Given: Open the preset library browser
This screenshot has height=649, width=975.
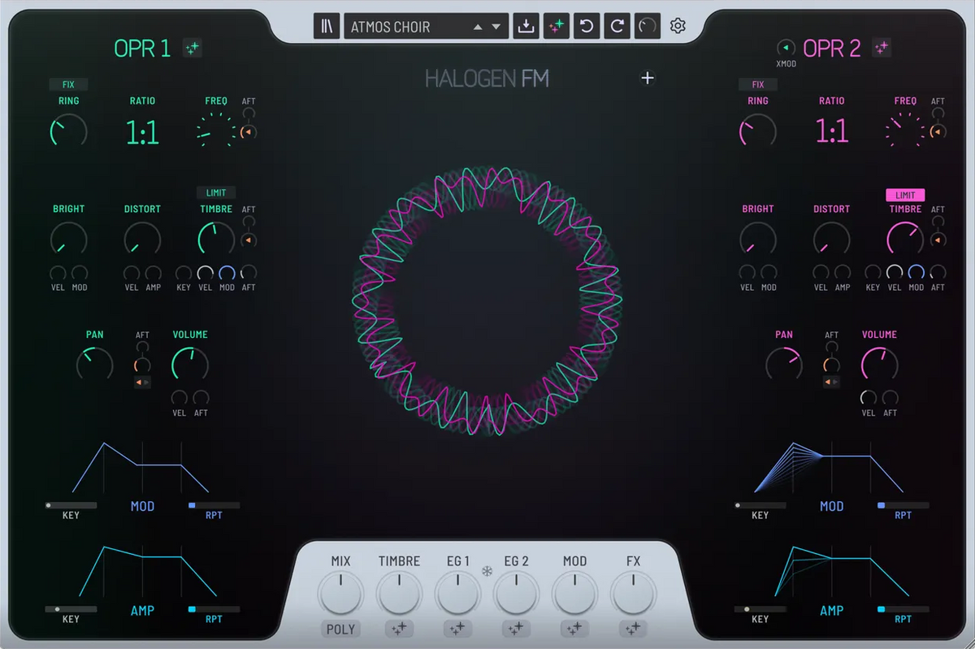Looking at the screenshot, I should coord(327,26).
